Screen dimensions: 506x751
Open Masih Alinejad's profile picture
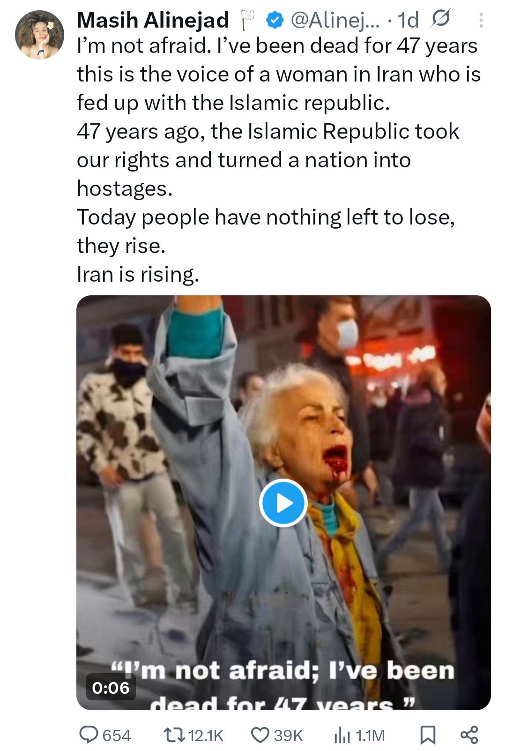[39, 35]
